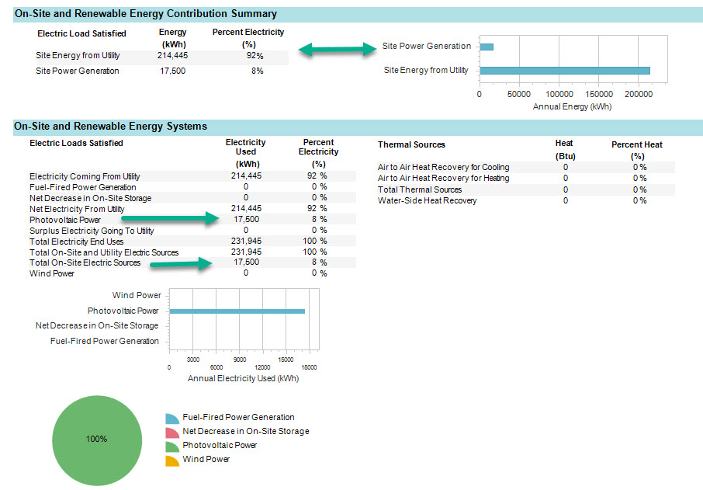This screenshot has width=703, height=490.
Task: Click 'Total On-Site and Utility Electric Sources' row
Action: click(x=192, y=252)
